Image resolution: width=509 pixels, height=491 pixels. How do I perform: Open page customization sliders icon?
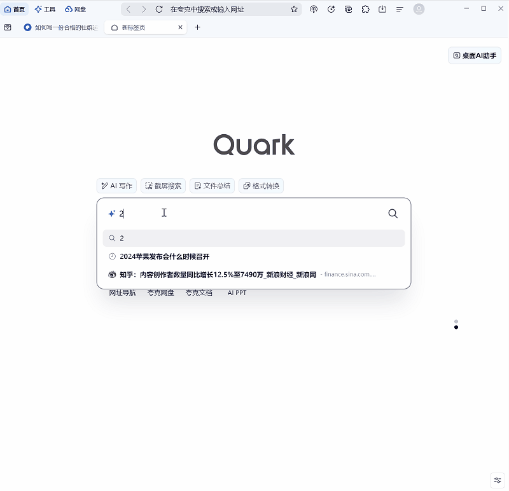pos(498,480)
